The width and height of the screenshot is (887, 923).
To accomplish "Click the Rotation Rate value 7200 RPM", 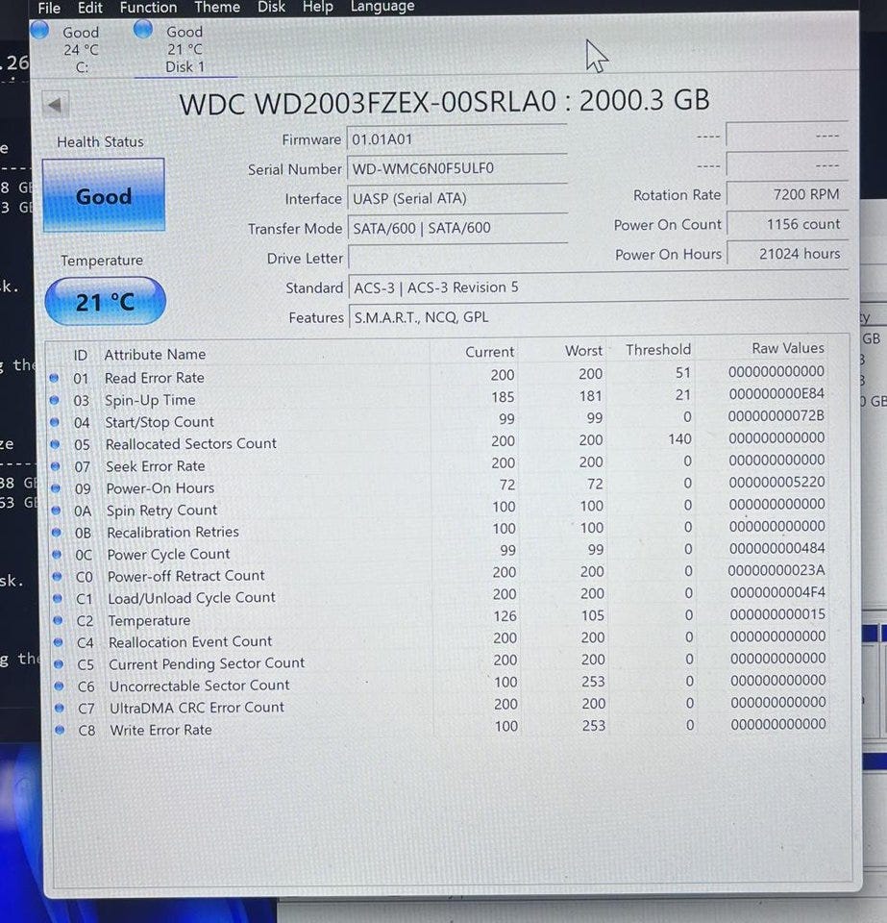I will click(788, 194).
